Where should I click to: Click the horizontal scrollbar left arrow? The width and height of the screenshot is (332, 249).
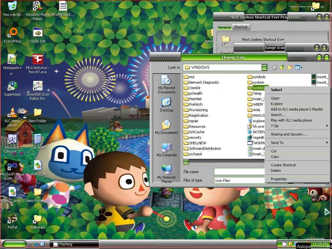pos(186,162)
